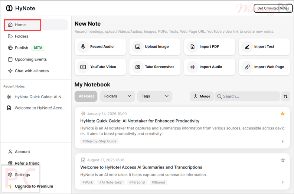294x194 pixels.
Task: Click the #Shared tag
Action: point(158,183)
